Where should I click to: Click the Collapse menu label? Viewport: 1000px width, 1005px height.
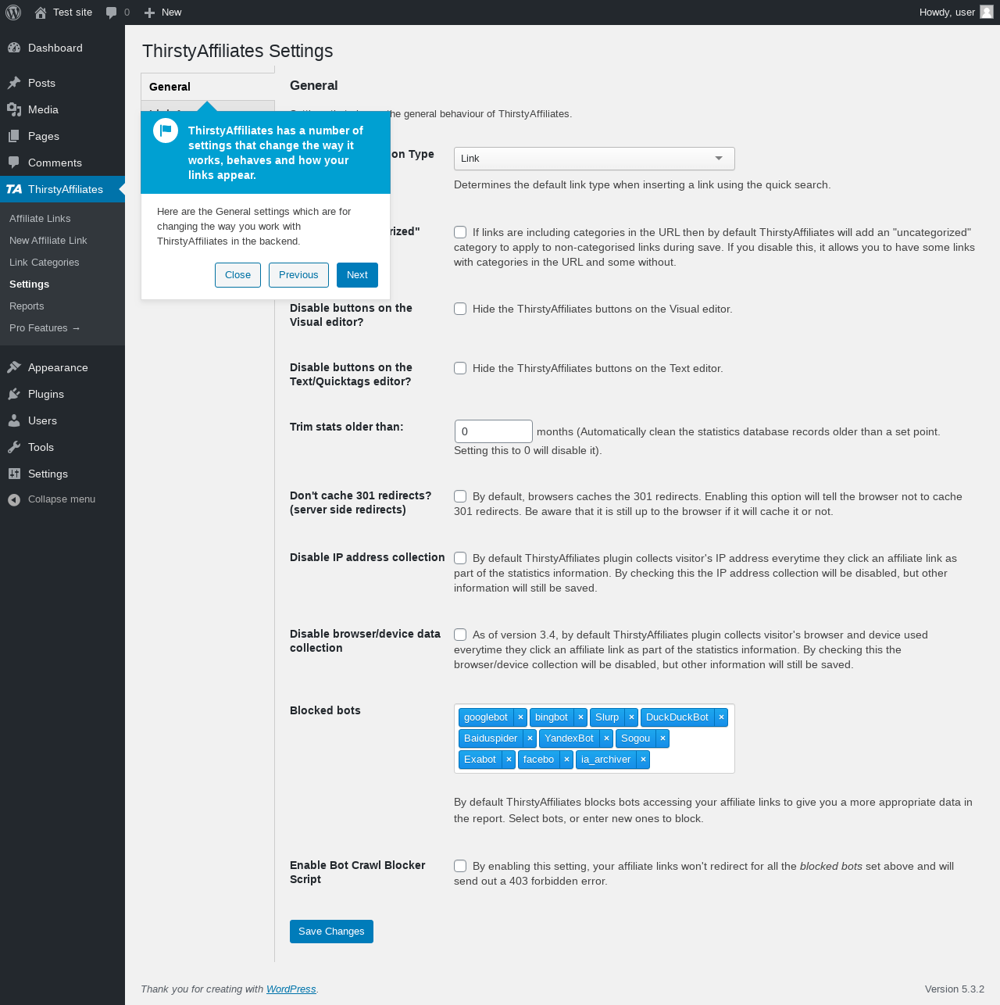(62, 499)
